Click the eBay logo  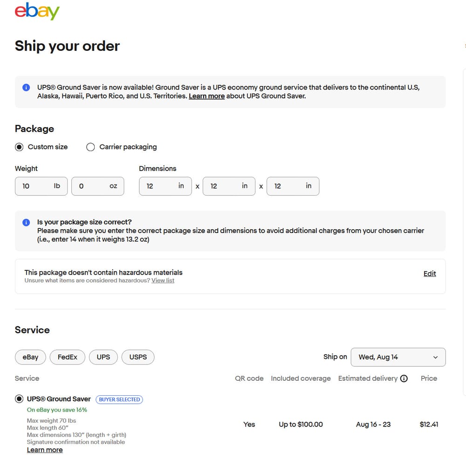point(37,12)
